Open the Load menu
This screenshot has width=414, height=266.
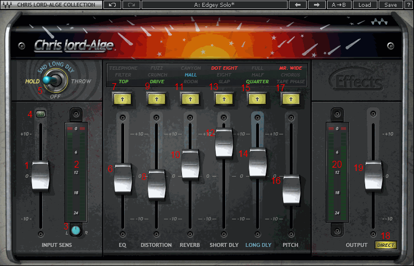[365, 4]
